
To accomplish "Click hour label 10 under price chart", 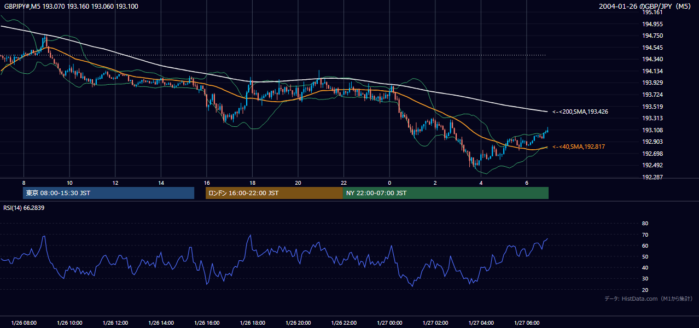I will click(x=69, y=183).
